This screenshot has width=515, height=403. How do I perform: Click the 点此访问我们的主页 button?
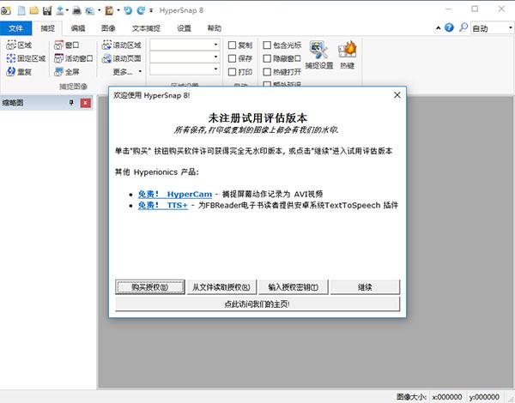tap(257, 304)
